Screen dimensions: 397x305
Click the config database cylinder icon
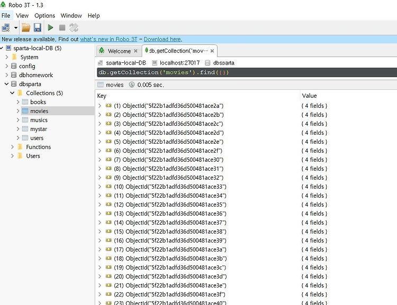point(14,66)
